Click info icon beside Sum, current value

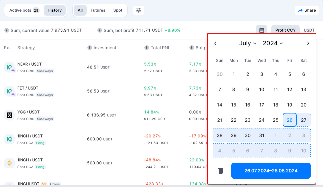point(7,30)
